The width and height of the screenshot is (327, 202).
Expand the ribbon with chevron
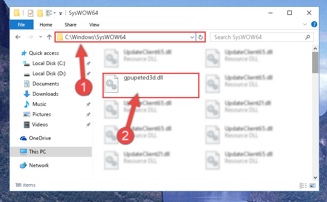305,24
